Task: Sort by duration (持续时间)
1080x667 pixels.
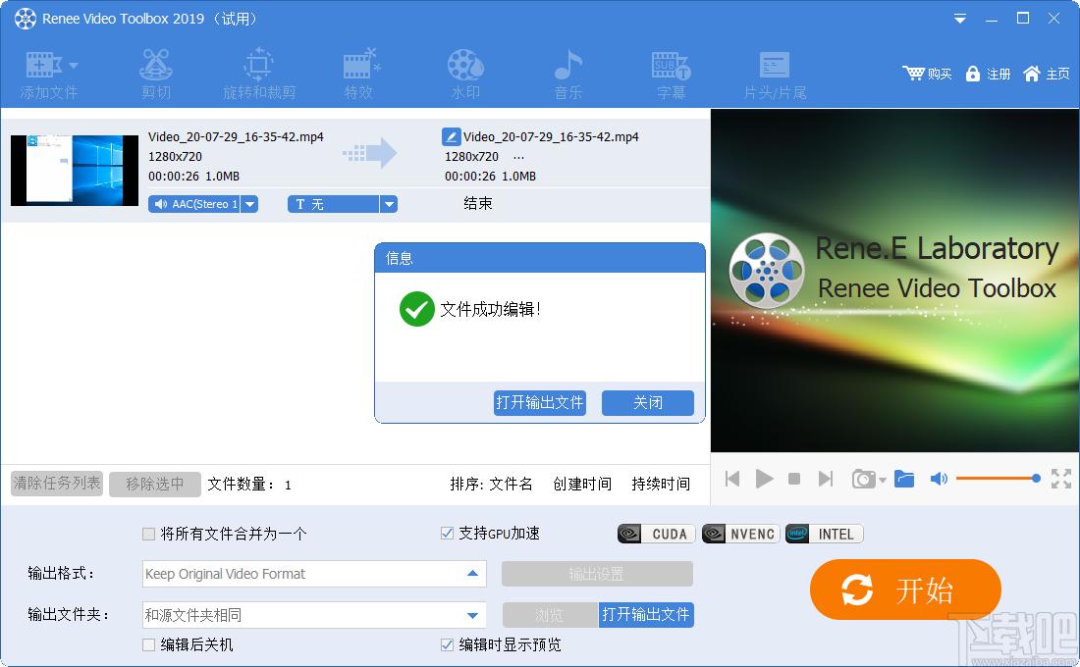Action: (x=661, y=484)
